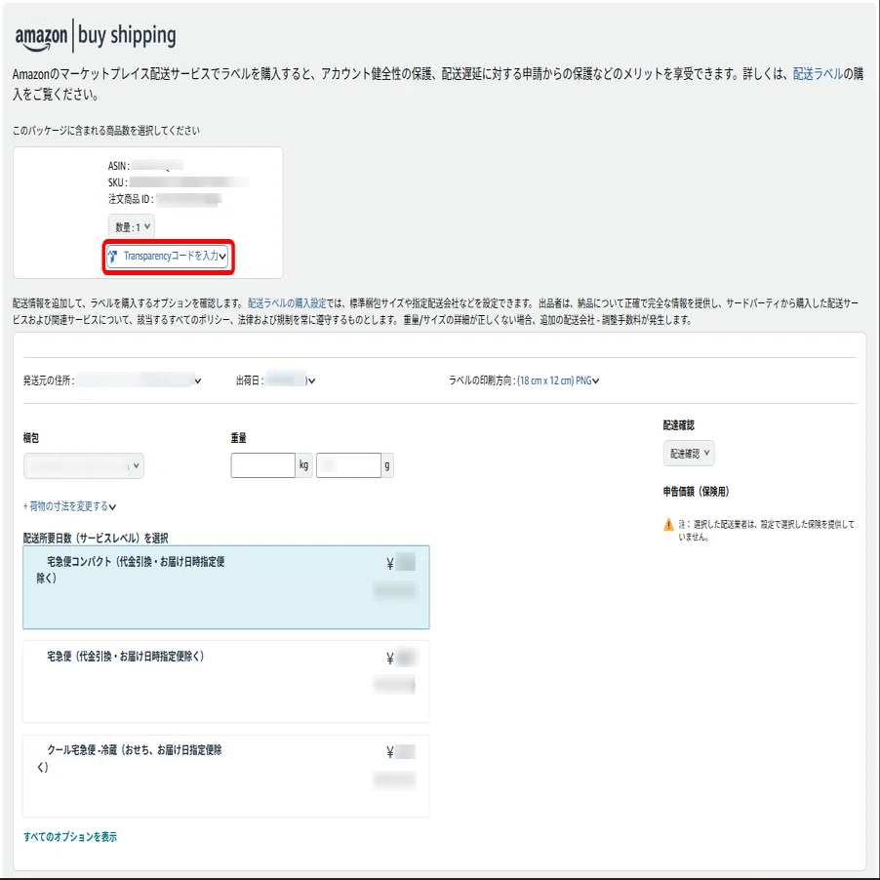Expand 荷物の寸法を変更する dimensions section
The image size is (880, 880).
pos(69,506)
